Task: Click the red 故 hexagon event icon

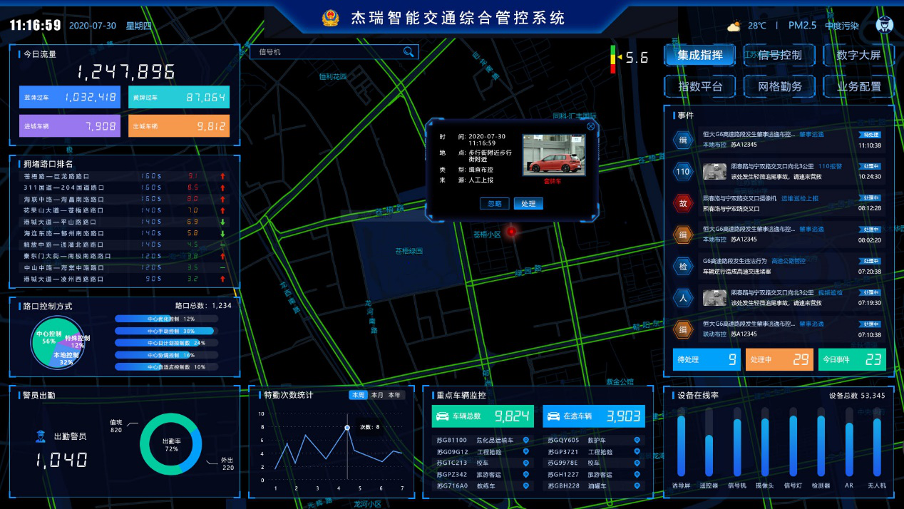Action: [x=683, y=203]
